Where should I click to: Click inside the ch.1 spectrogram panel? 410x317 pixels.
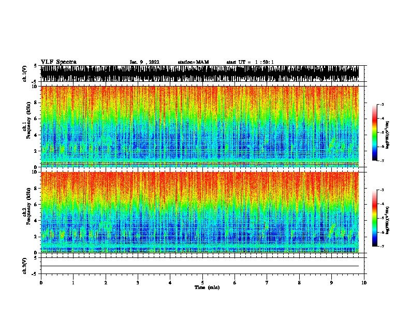pos(199,126)
